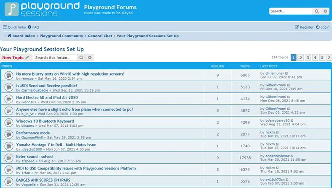Open the Quick links dropdown menu

pos(14,27)
